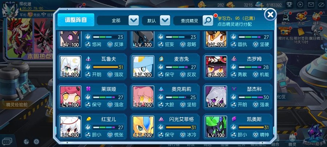Click the trophy icon in top bar

pyautogui.click(x=289, y=4)
